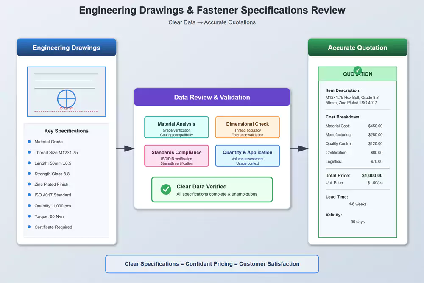Viewport: 424px width, 283px height.
Task: Click the Standards Compliance card
Action: [176, 155]
